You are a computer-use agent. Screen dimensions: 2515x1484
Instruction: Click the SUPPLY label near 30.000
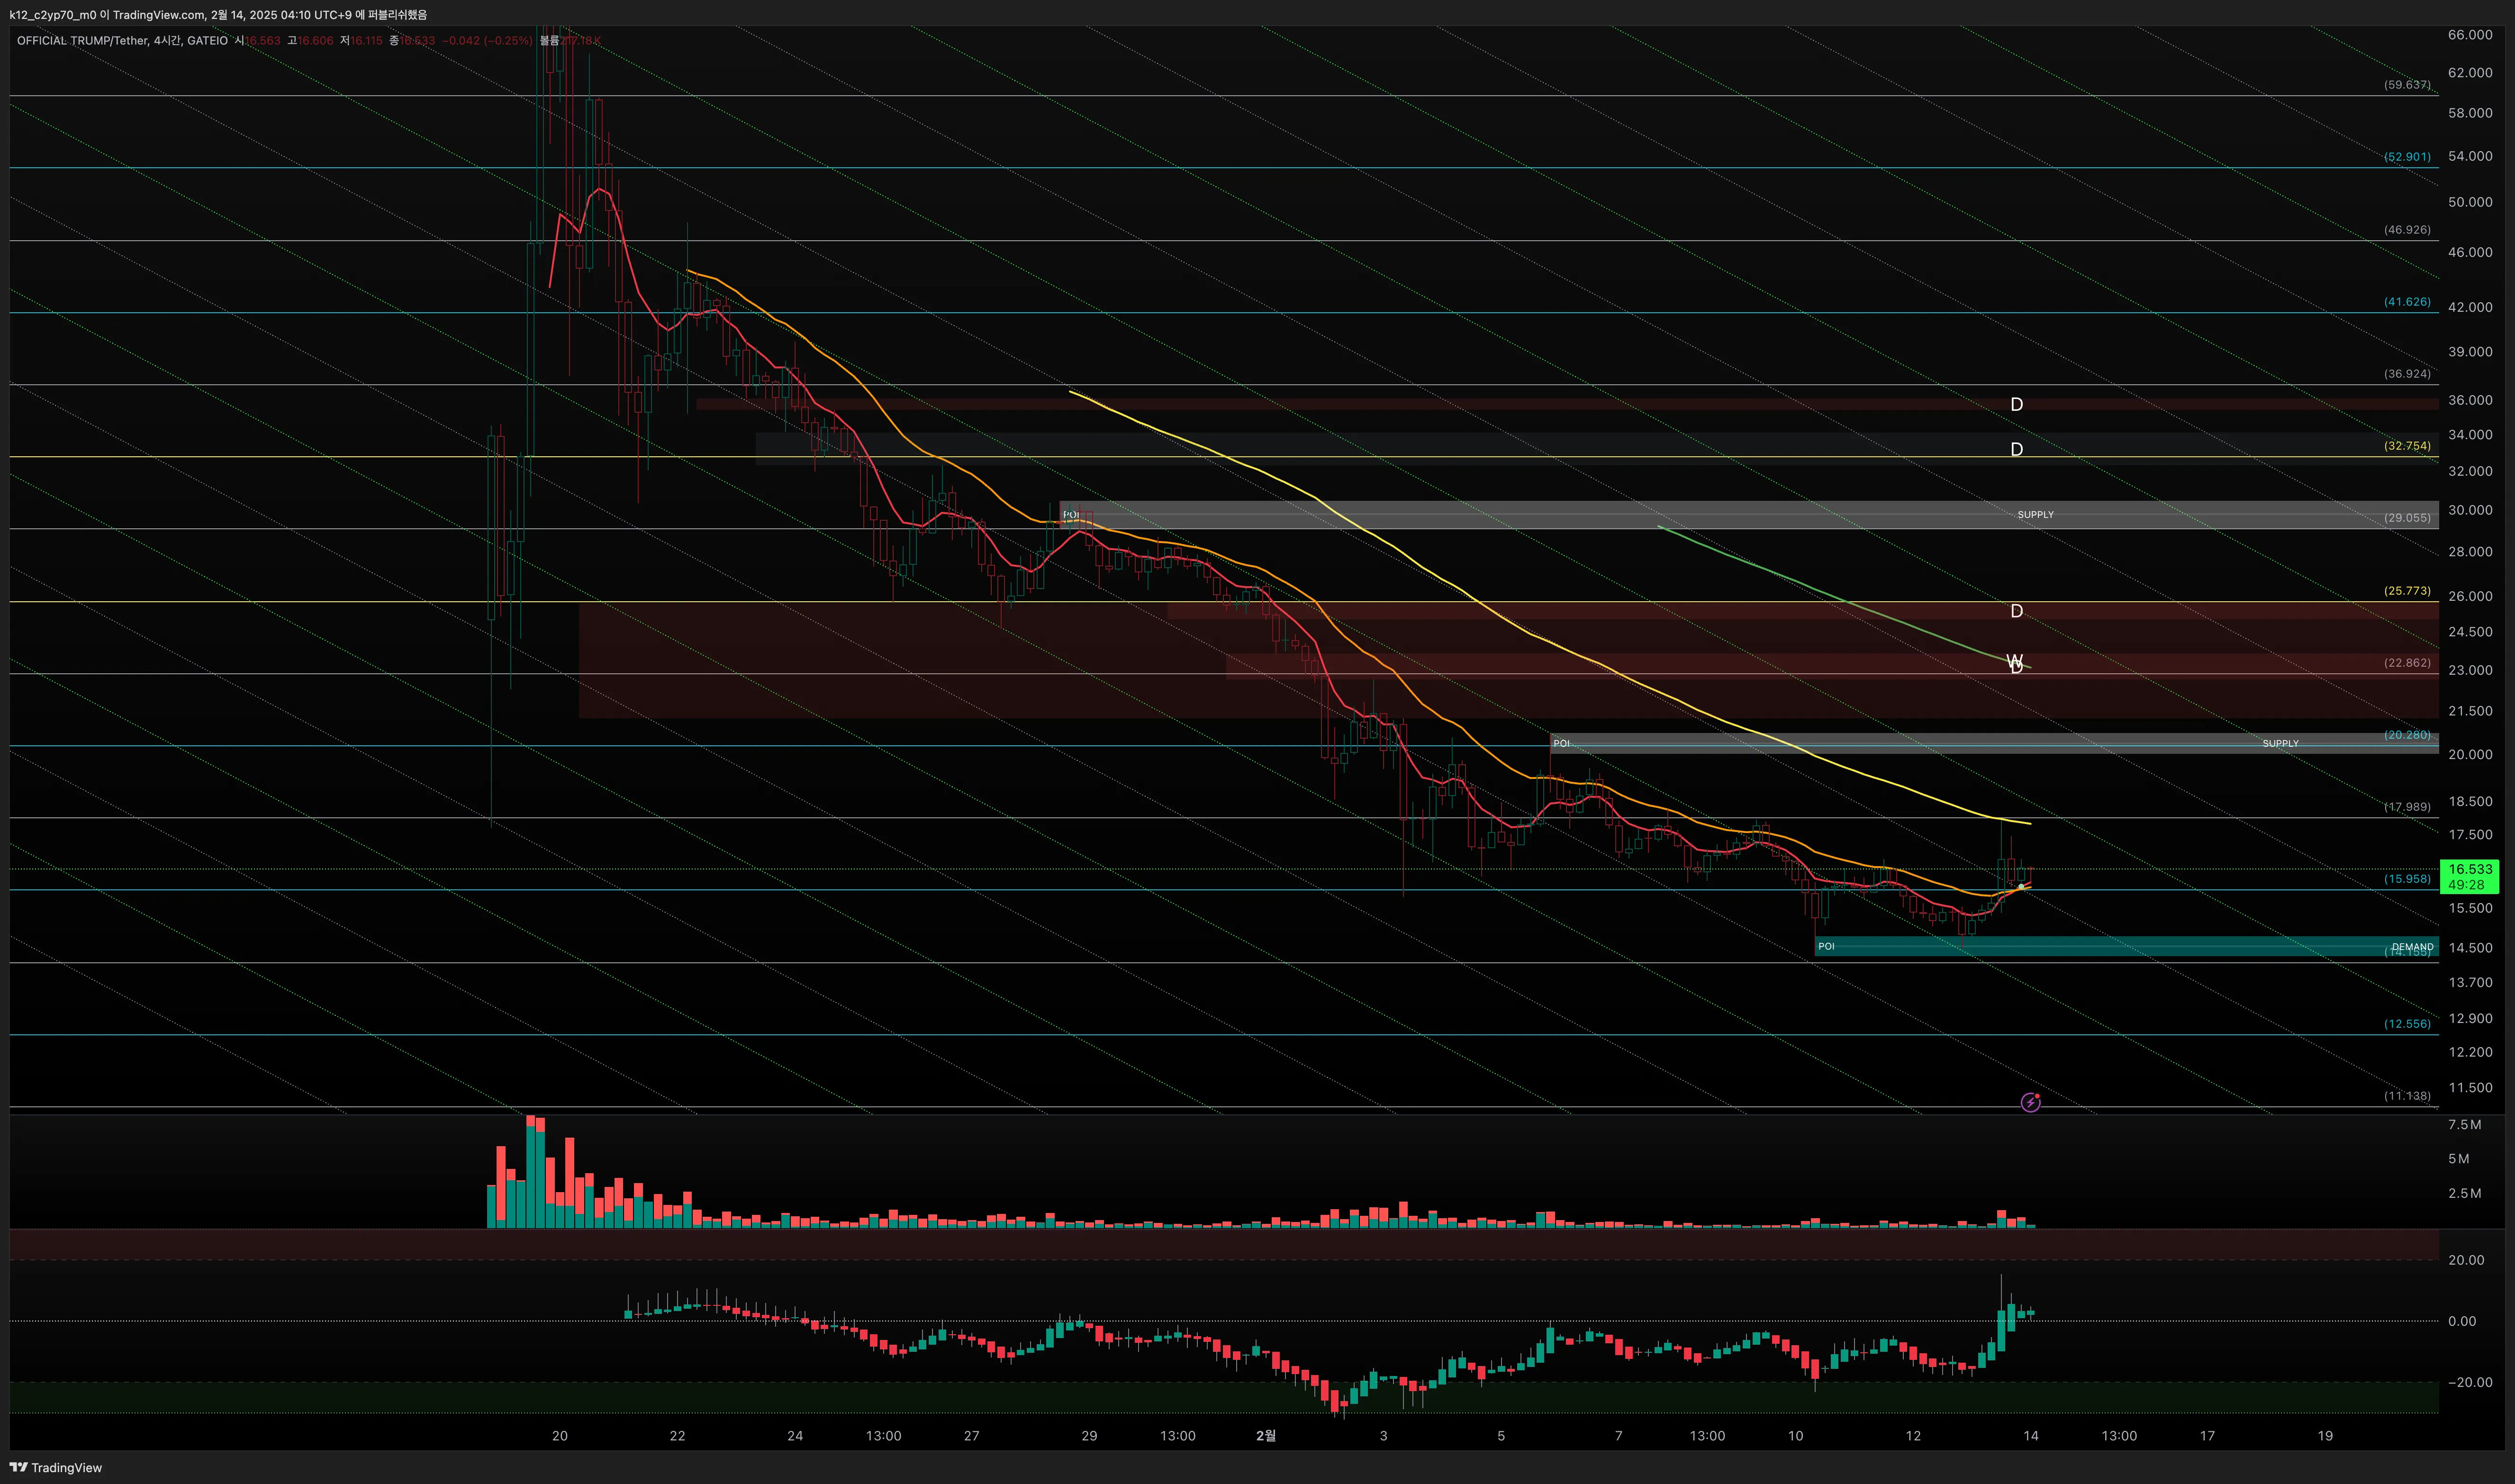click(x=2035, y=515)
